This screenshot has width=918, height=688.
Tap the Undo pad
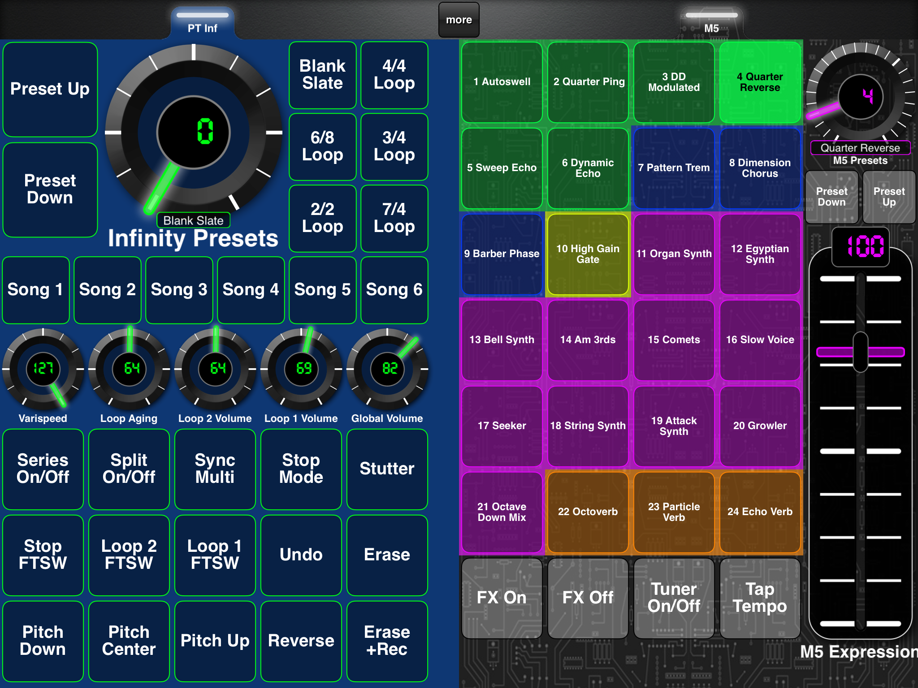tap(301, 555)
